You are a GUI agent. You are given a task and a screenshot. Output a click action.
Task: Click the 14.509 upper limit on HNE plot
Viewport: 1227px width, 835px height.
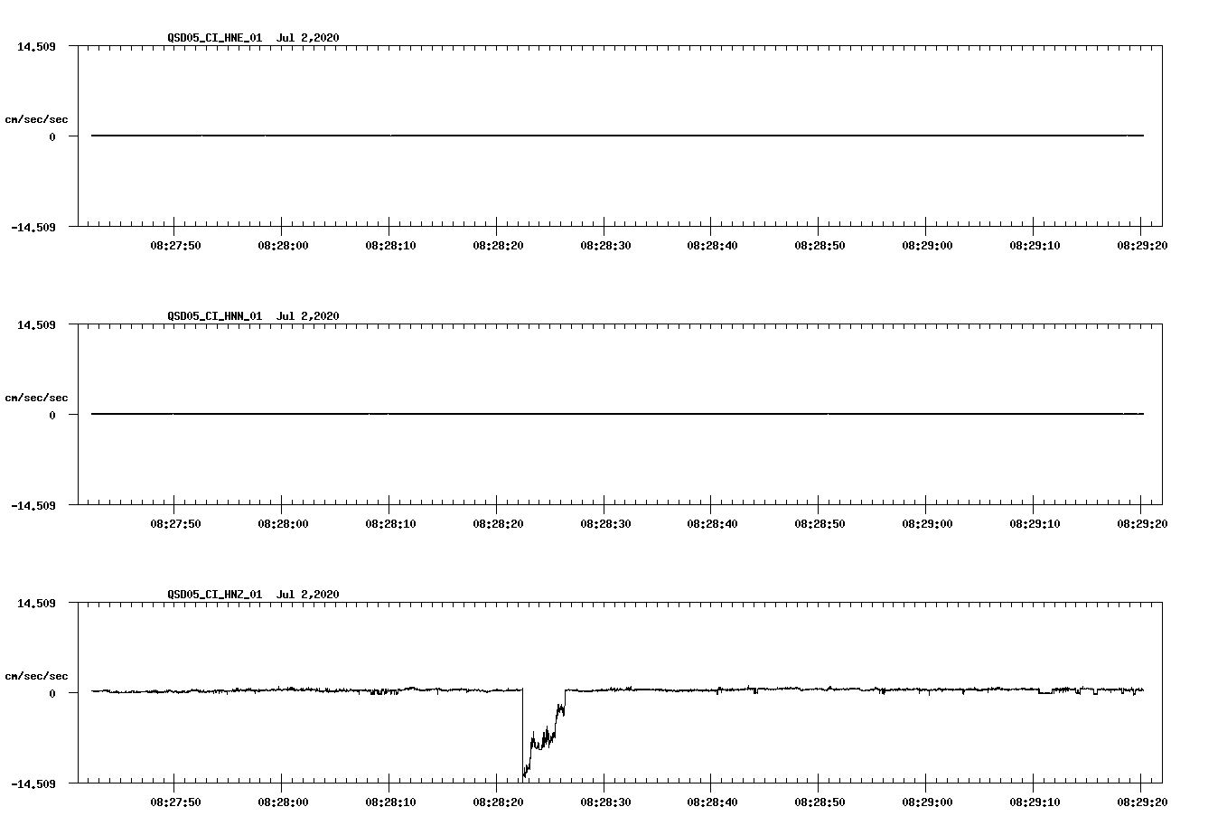coord(37,46)
